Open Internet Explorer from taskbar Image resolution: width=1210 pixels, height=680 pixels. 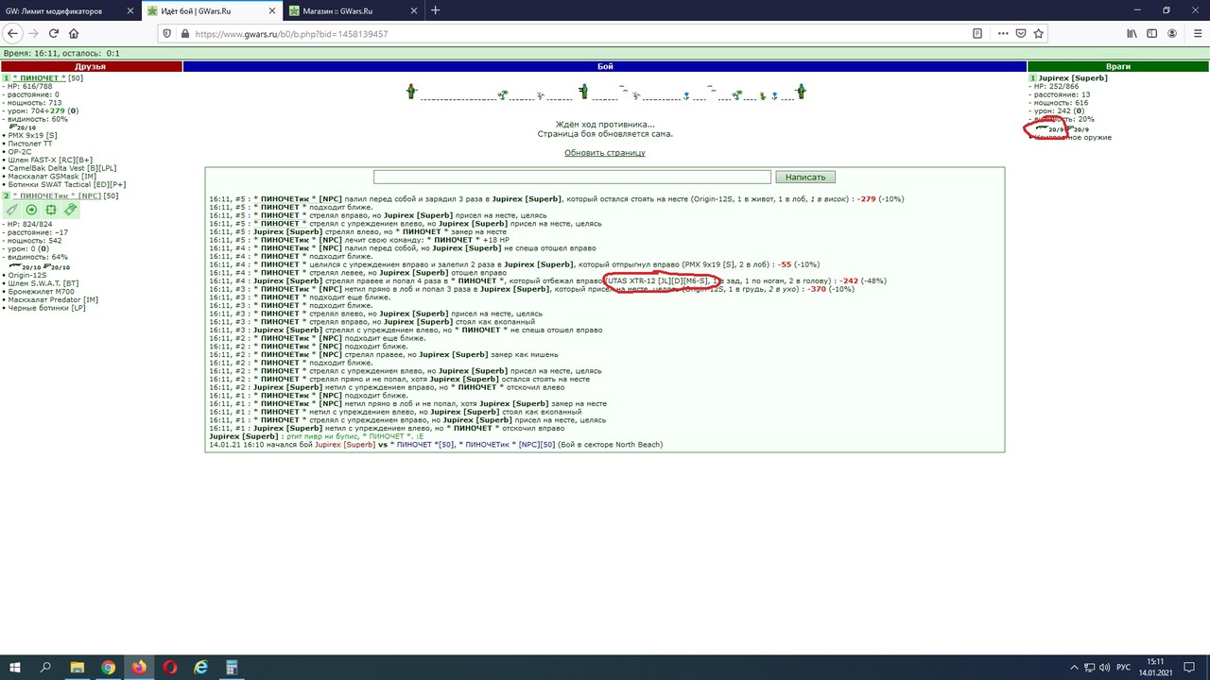200,667
